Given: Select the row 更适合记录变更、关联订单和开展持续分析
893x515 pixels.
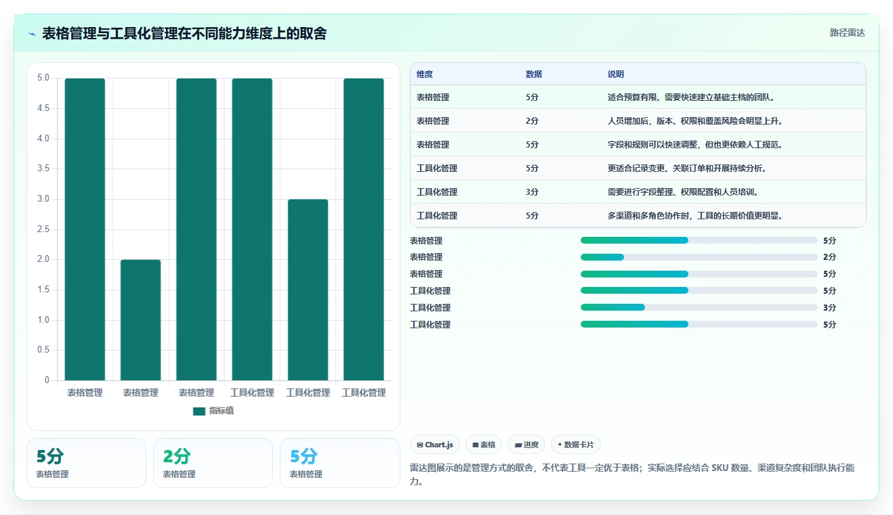Looking at the screenshot, I should click(x=638, y=169).
